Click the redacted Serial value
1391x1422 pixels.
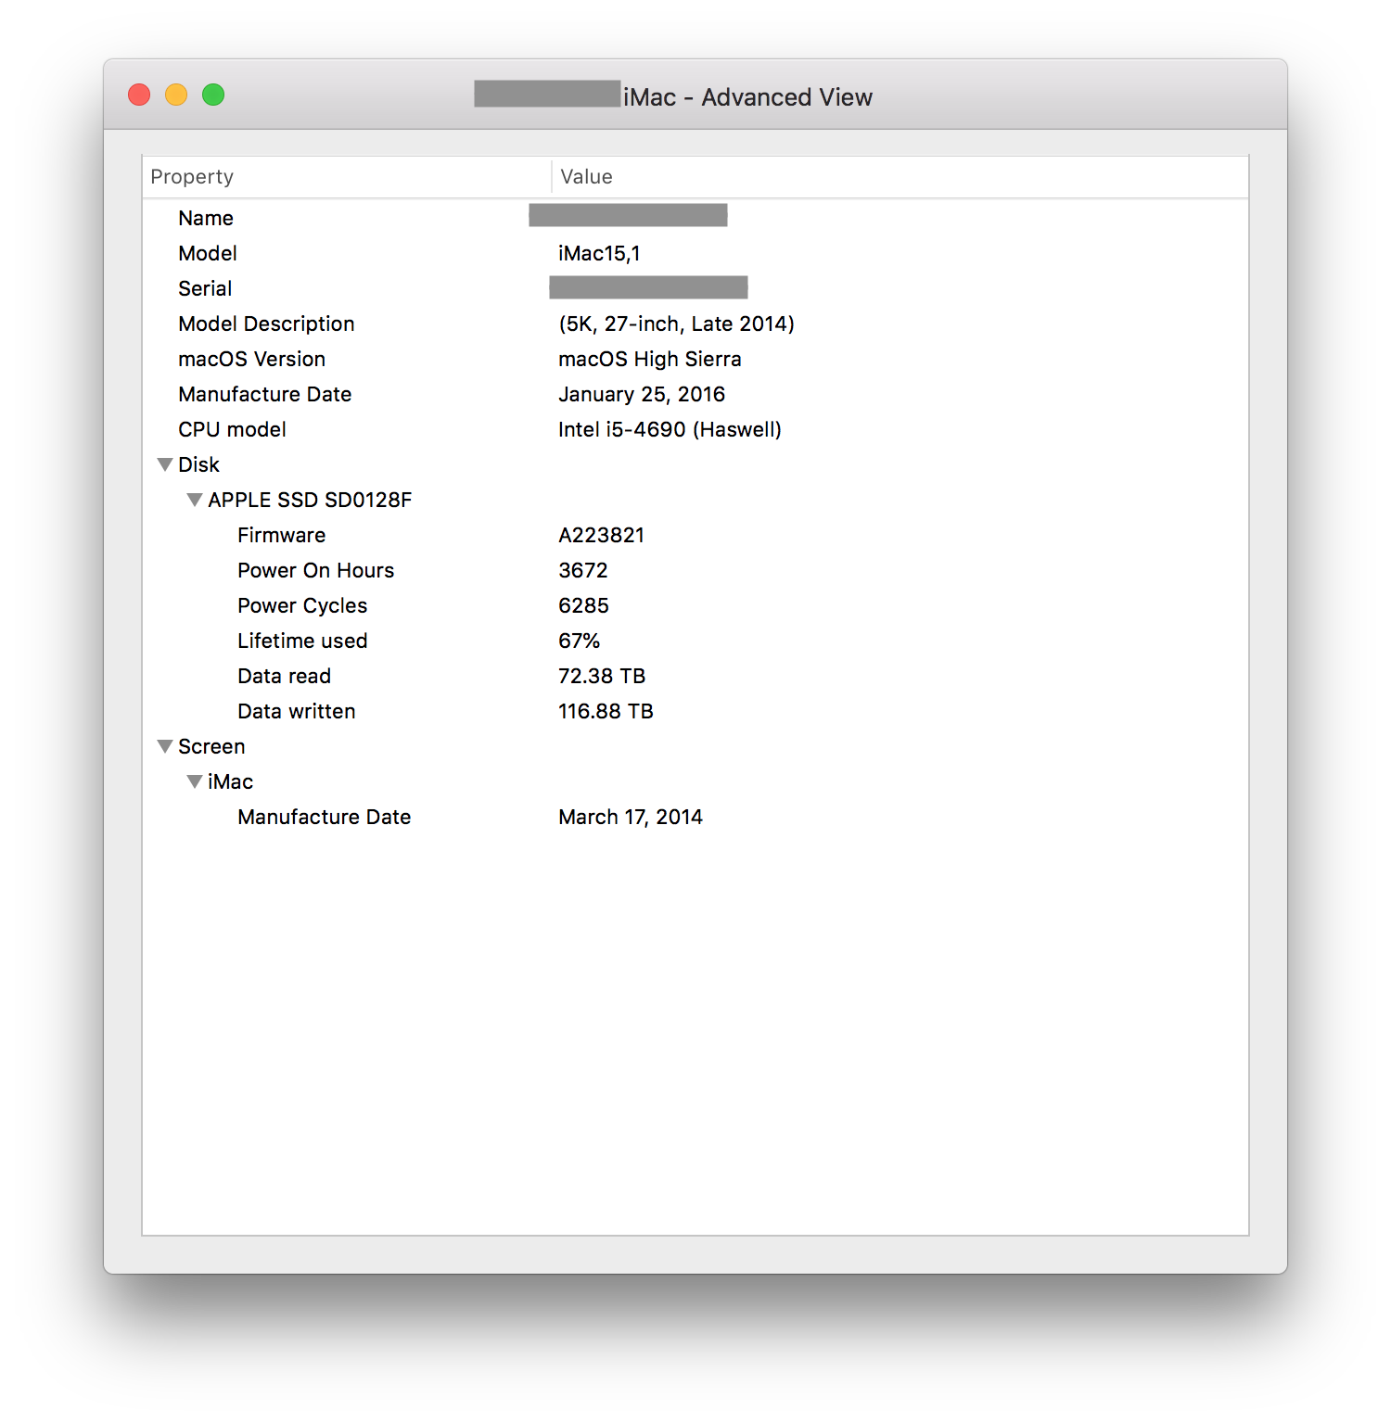(648, 287)
